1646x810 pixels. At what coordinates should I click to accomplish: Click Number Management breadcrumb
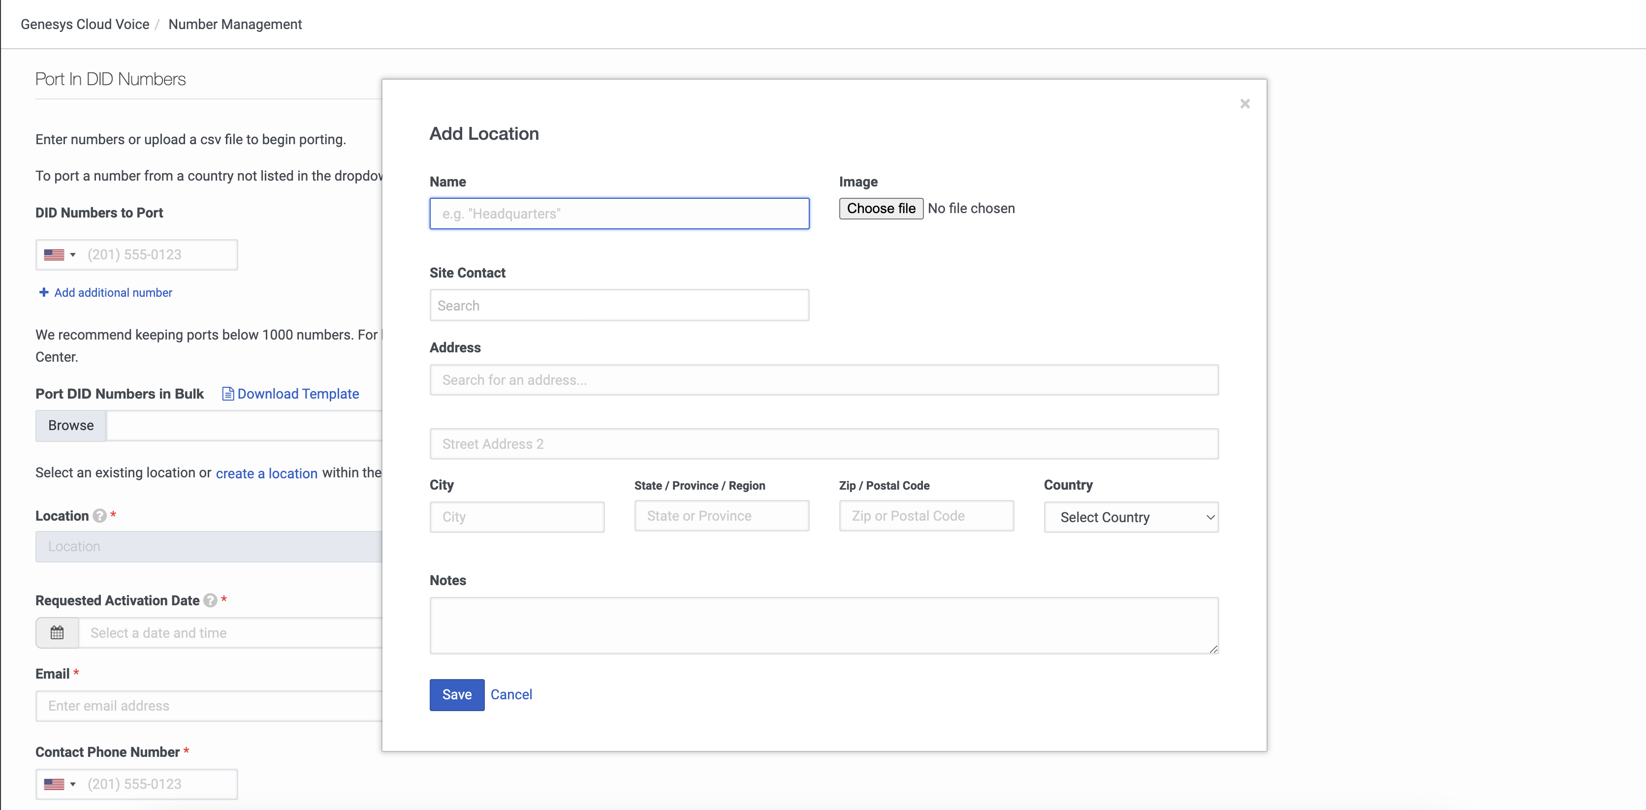[x=235, y=24]
